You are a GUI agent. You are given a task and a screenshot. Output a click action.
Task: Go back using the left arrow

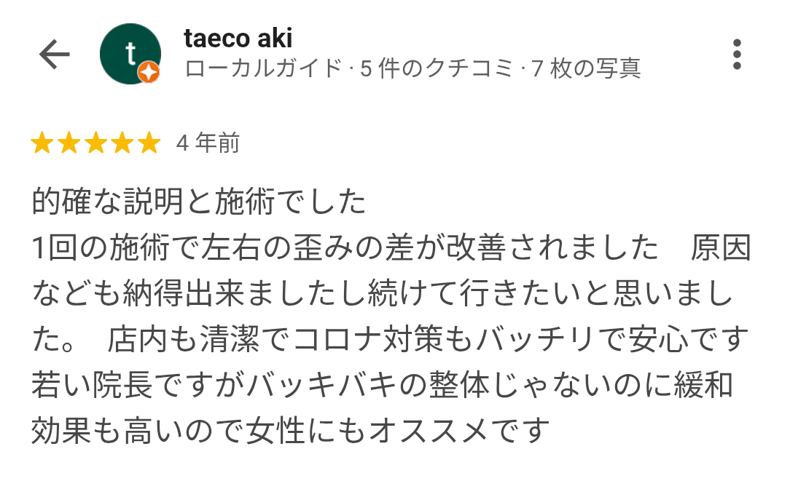[54, 55]
